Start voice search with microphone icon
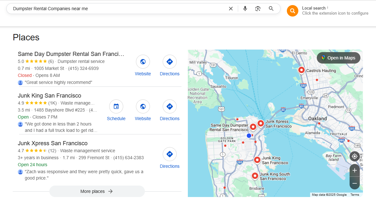The width and height of the screenshot is (376, 204). tap(245, 9)
